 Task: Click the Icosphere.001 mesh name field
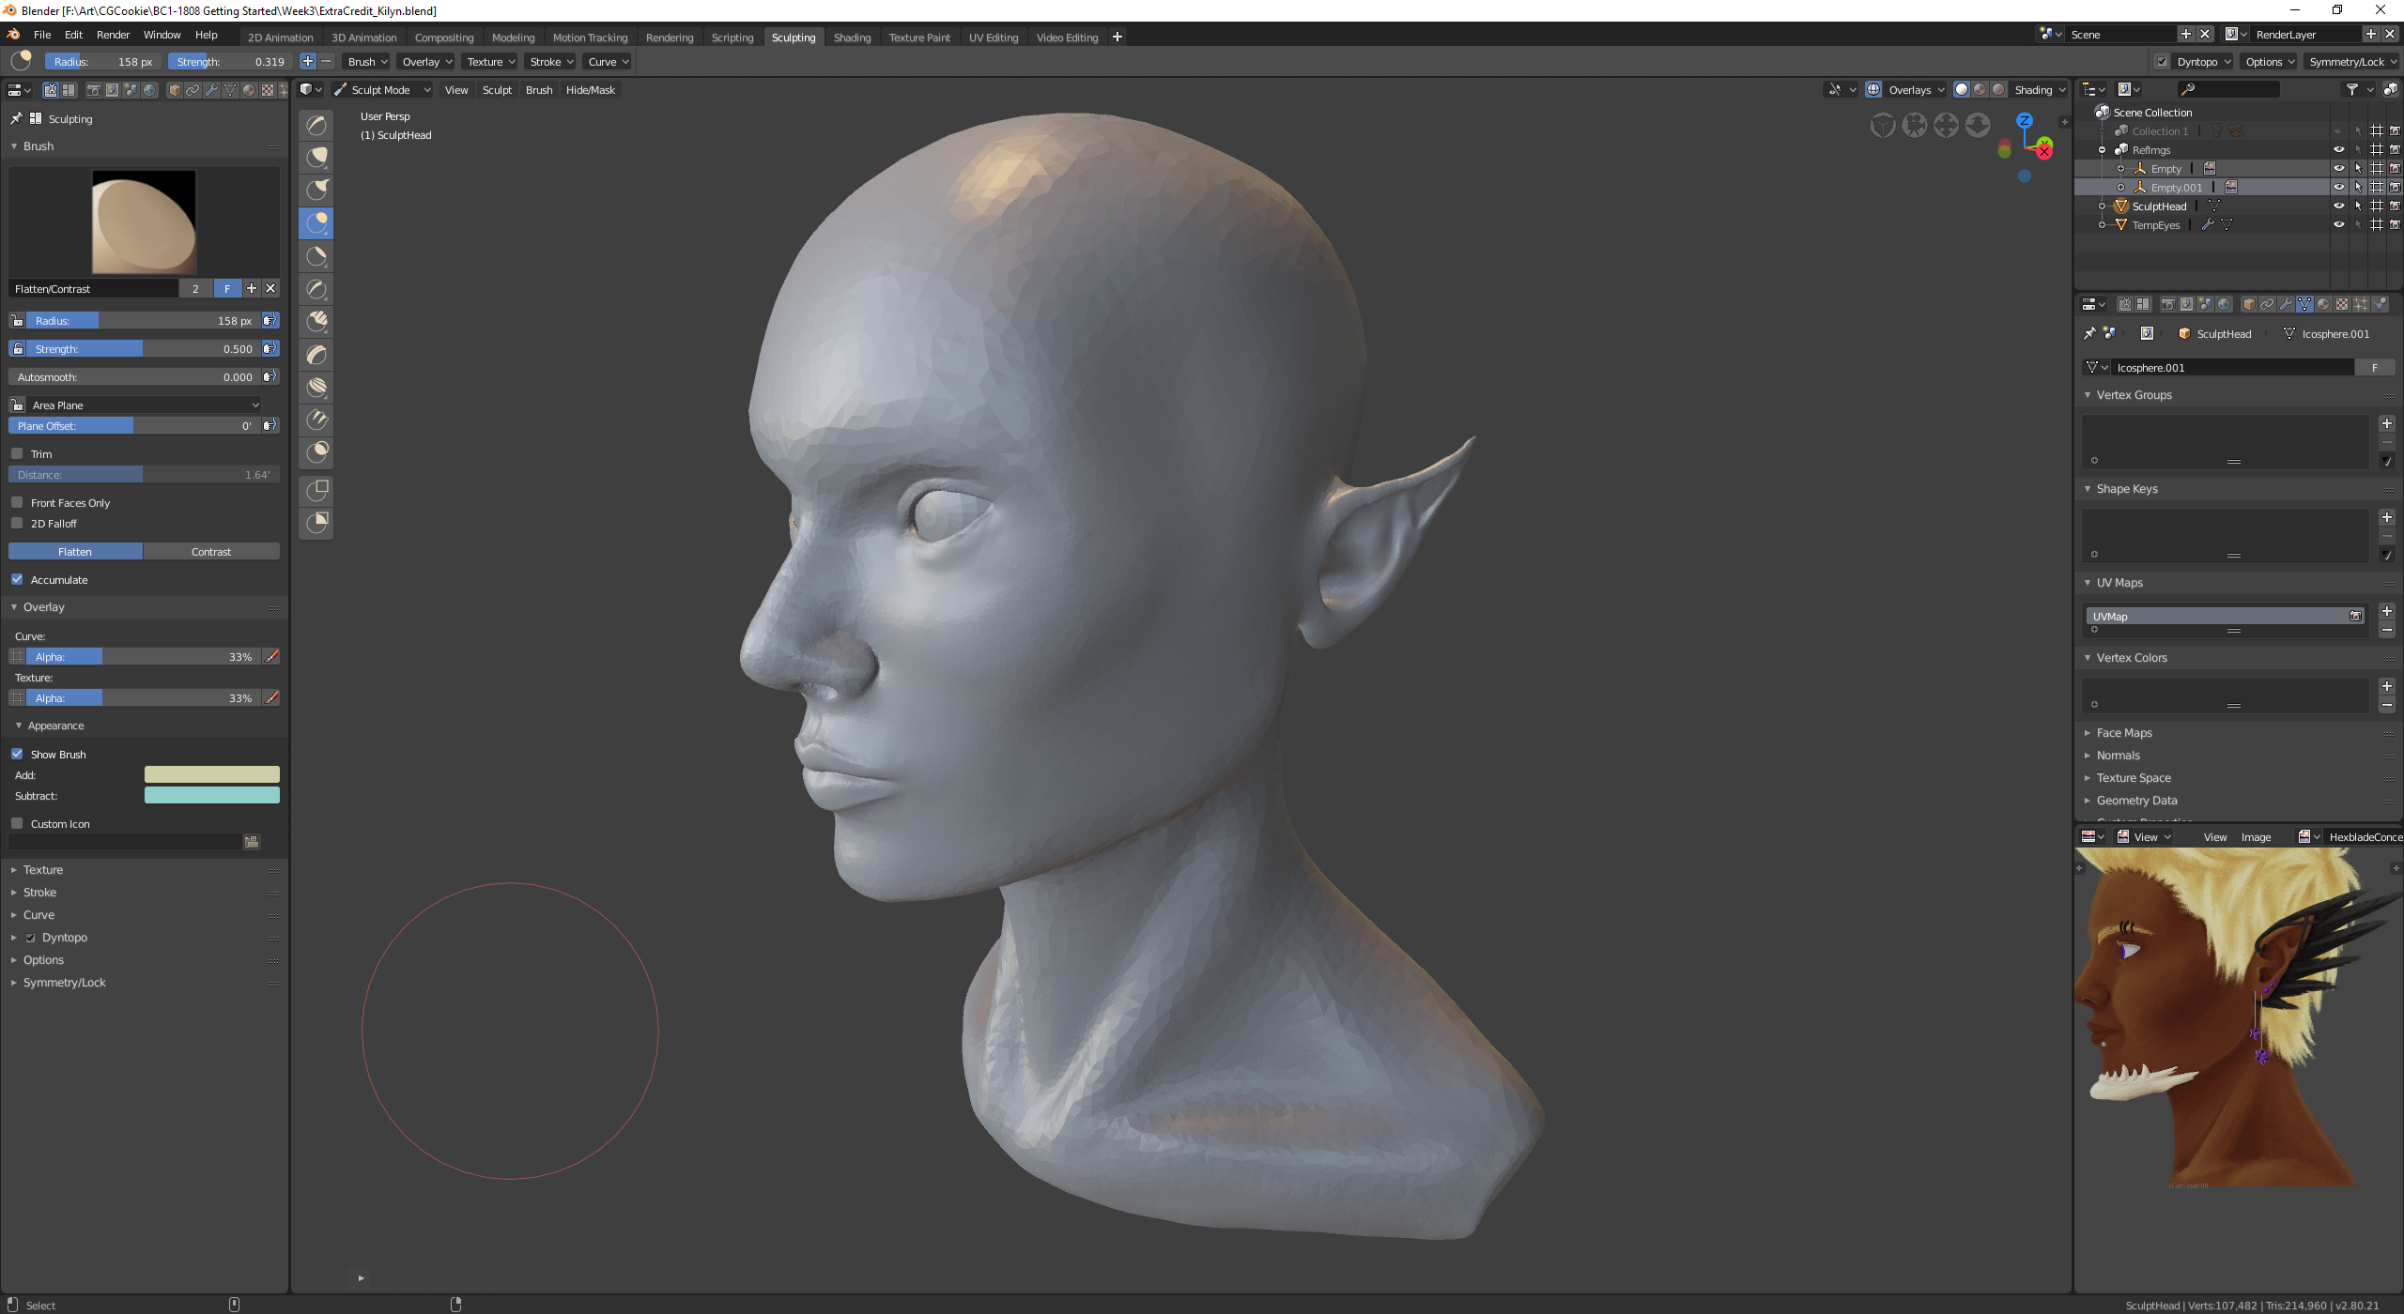tap(2230, 367)
